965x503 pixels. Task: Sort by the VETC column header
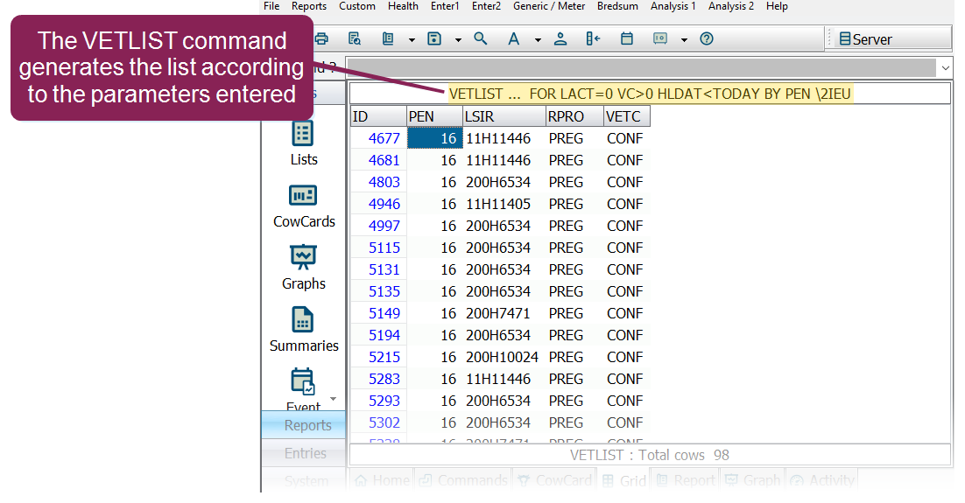pos(626,116)
